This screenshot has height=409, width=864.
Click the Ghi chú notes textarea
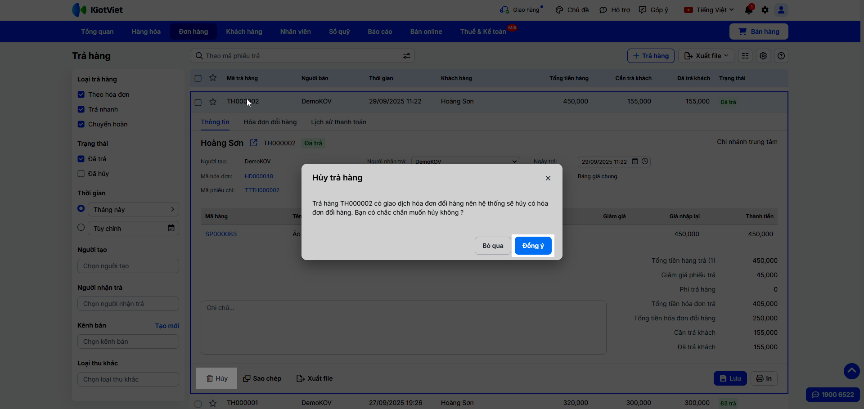(403, 328)
